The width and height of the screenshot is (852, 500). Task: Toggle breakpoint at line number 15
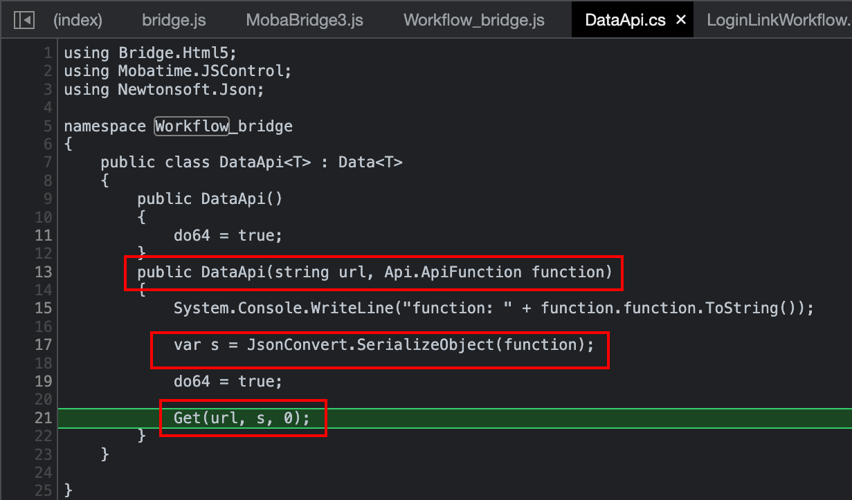(x=43, y=308)
